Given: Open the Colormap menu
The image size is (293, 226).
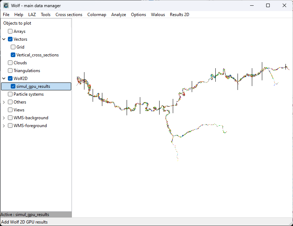Looking at the screenshot, I should pyautogui.click(x=97, y=15).
